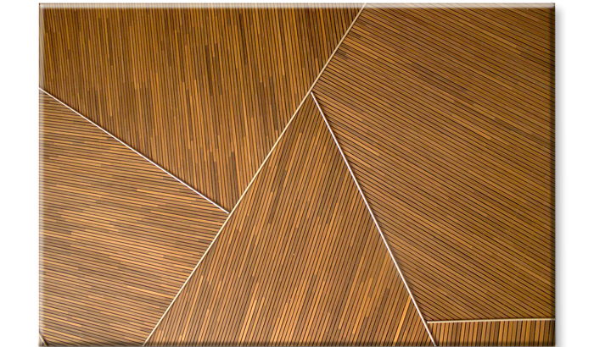Click the junction of seams near bottom-right strip
This screenshot has height=347, width=594.
coord(427,322)
